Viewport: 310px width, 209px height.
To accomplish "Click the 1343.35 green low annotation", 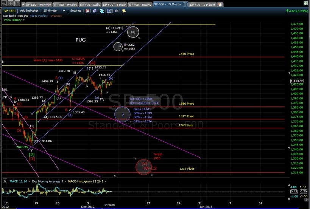I will coord(22,147).
